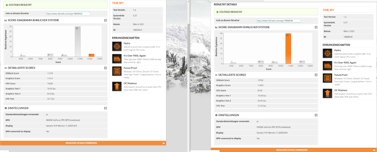Viewport: 377px width, 152px height.
Task: Click the tall orange 30-count bar at 11000
Action: 288,49
